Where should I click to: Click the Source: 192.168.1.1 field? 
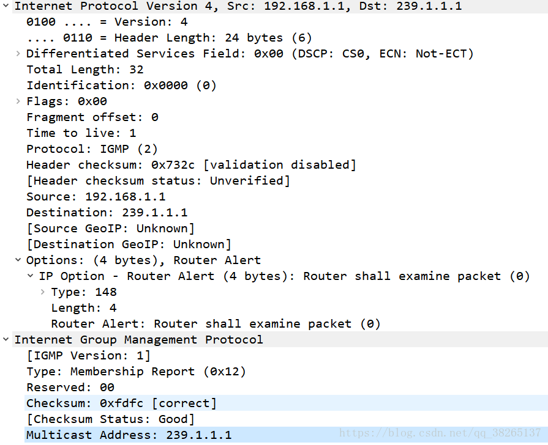(96, 197)
